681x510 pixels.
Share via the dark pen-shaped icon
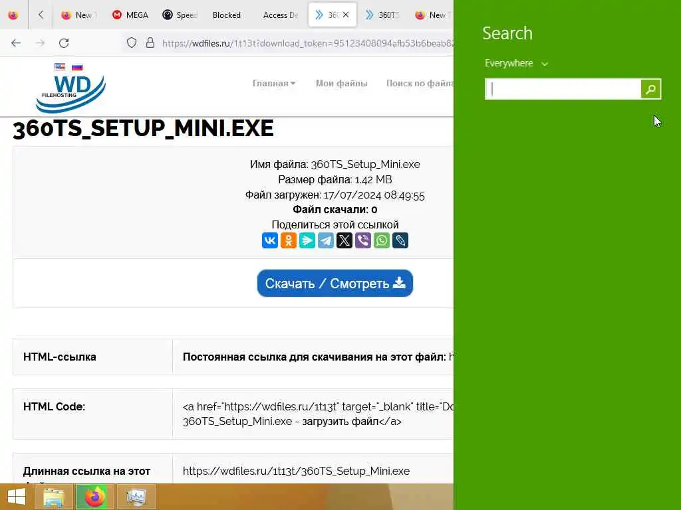coord(400,240)
